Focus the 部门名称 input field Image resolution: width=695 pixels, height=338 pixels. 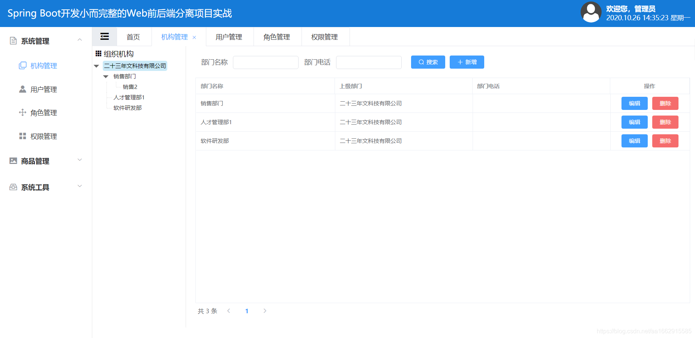click(266, 62)
